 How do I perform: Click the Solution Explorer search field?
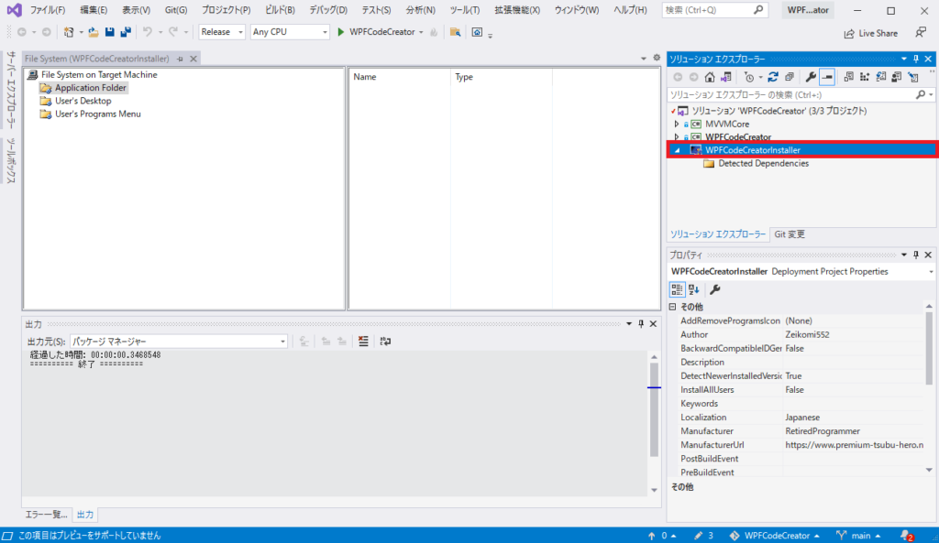[801, 95]
